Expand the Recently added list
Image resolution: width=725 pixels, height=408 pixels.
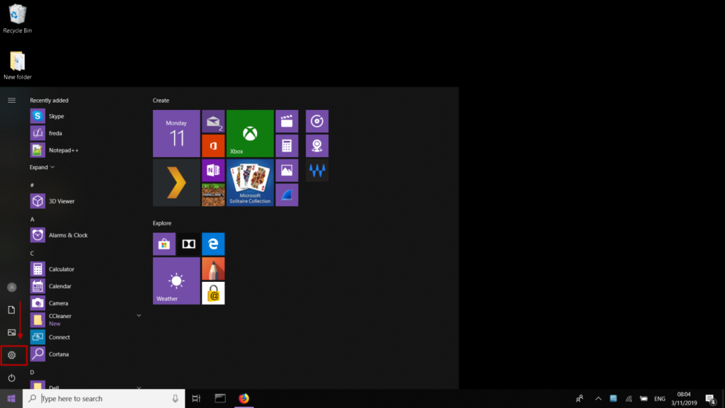[x=42, y=167]
